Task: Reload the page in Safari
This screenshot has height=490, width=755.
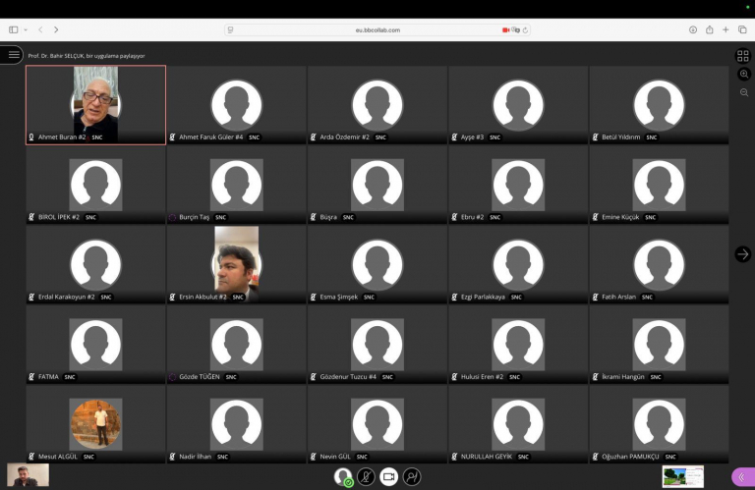Action: [x=525, y=29]
